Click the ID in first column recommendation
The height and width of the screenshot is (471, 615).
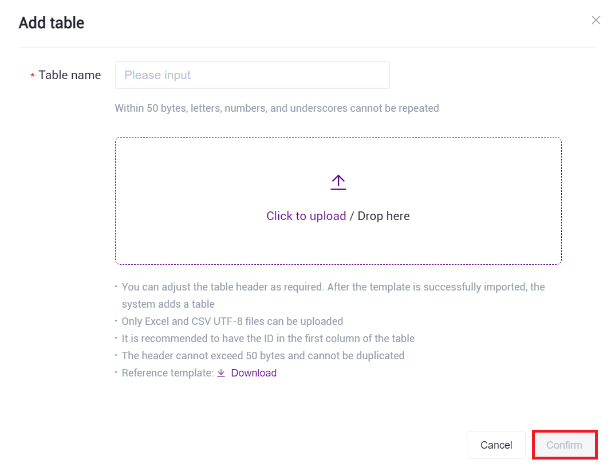(268, 339)
